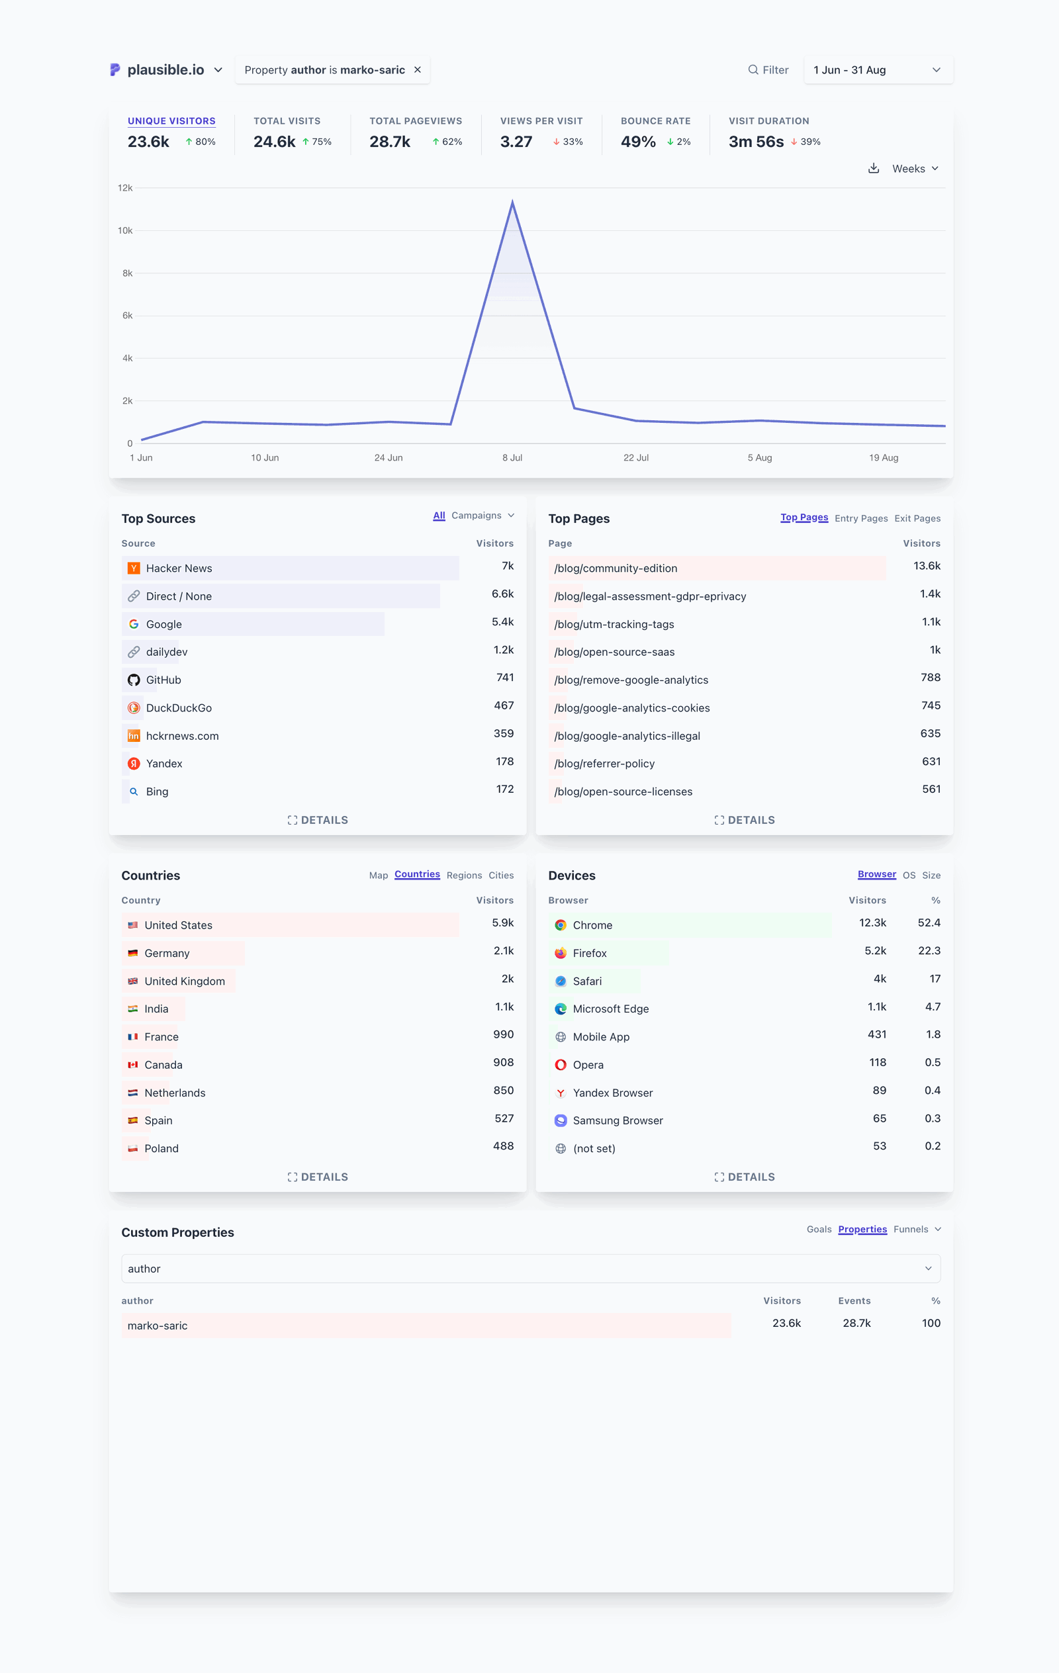
Task: Click the Chrome browser icon
Action: click(x=561, y=925)
